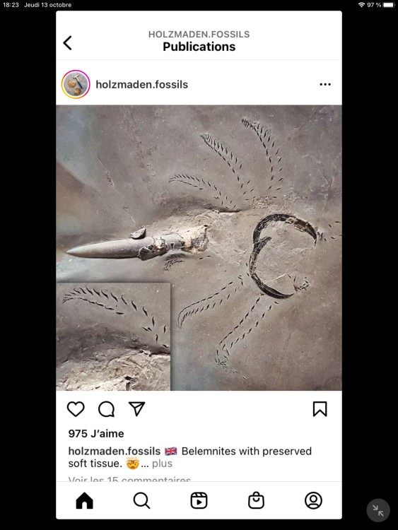This screenshot has height=530, width=398.
Task: Open holzmaden.fossils profile picture story
Action: [x=76, y=85]
